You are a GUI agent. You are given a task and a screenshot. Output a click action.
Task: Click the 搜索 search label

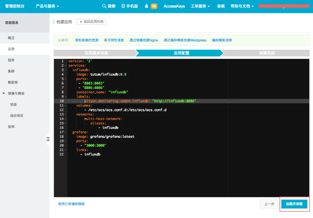pyautogui.click(x=111, y=6)
